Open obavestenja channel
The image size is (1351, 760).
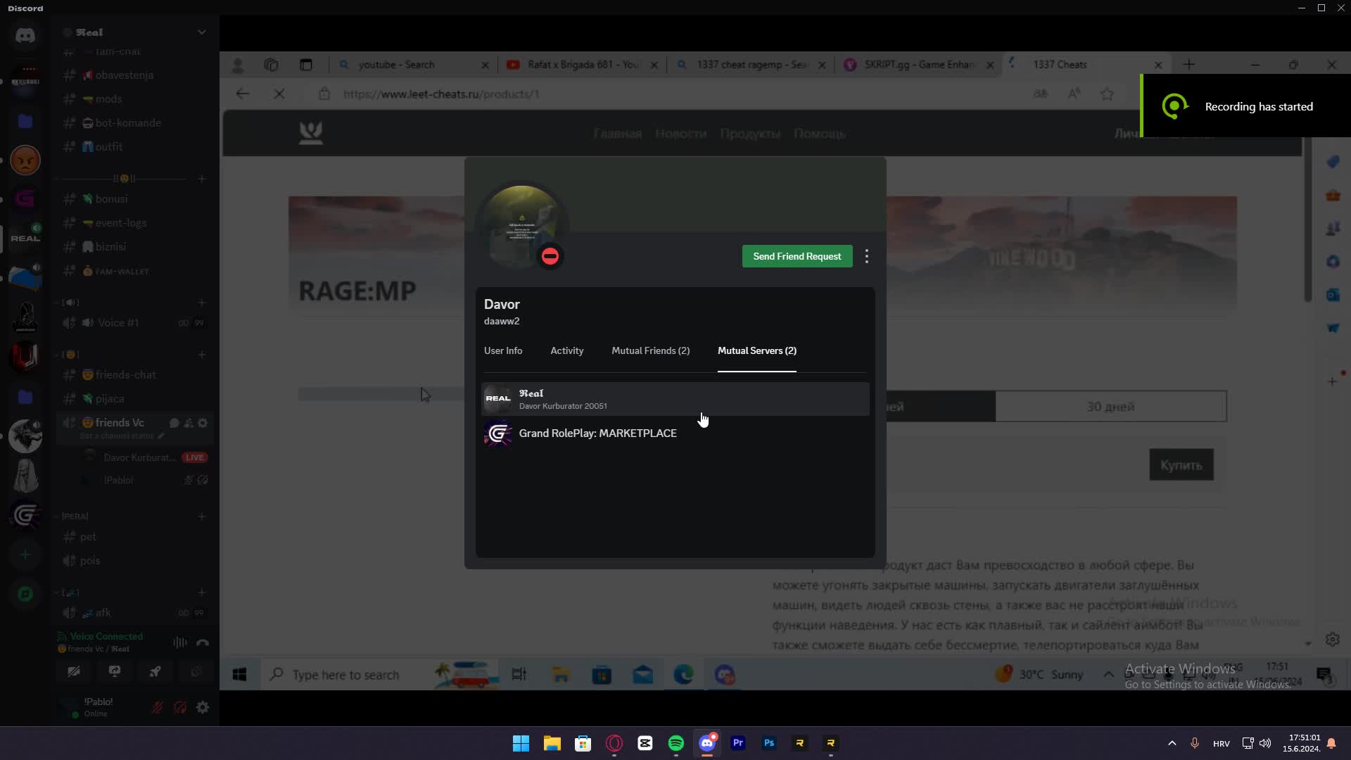tap(135, 75)
